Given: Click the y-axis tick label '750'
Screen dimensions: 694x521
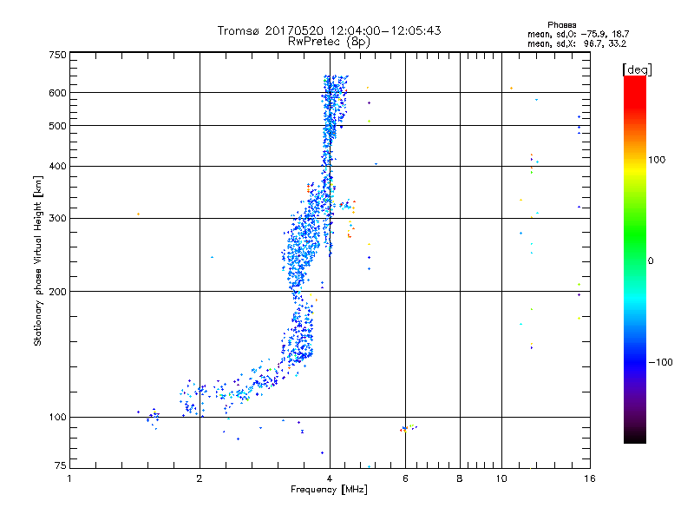Looking at the screenshot, I should click(x=57, y=55).
